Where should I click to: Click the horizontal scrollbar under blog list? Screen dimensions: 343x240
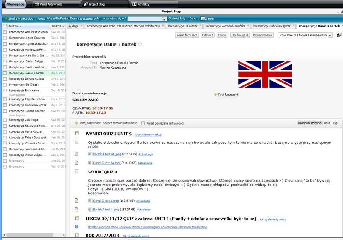(x=30, y=235)
